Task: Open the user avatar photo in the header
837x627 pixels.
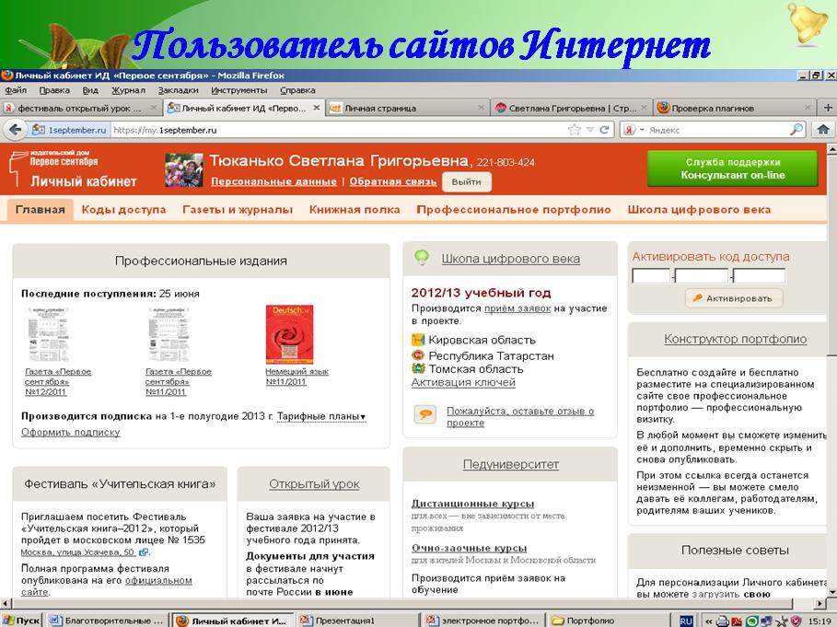Action: pyautogui.click(x=183, y=170)
